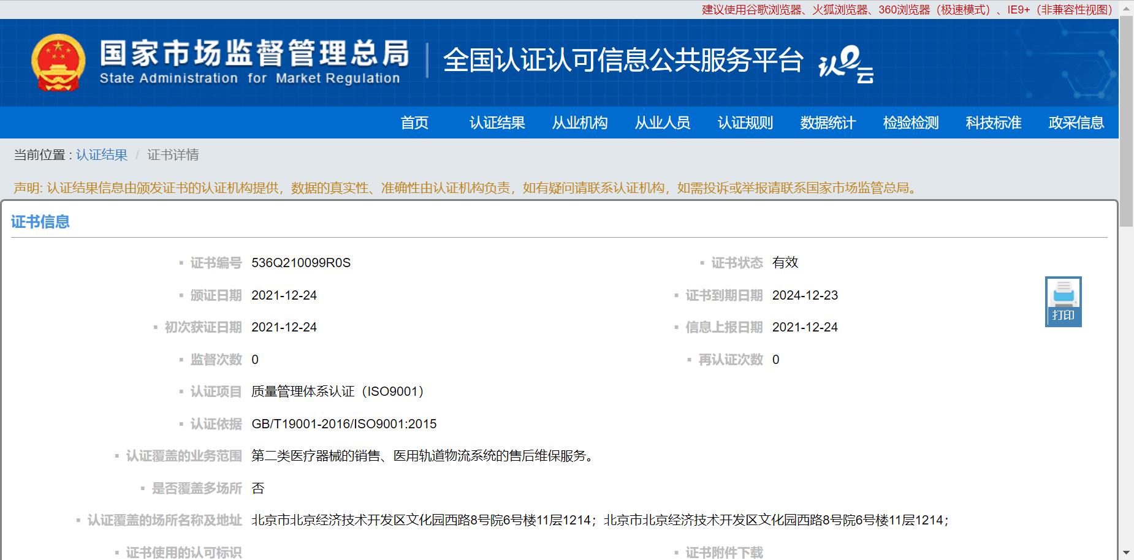1134x560 pixels.
Task: Select the 科技标准 menu item
Action: tap(994, 123)
